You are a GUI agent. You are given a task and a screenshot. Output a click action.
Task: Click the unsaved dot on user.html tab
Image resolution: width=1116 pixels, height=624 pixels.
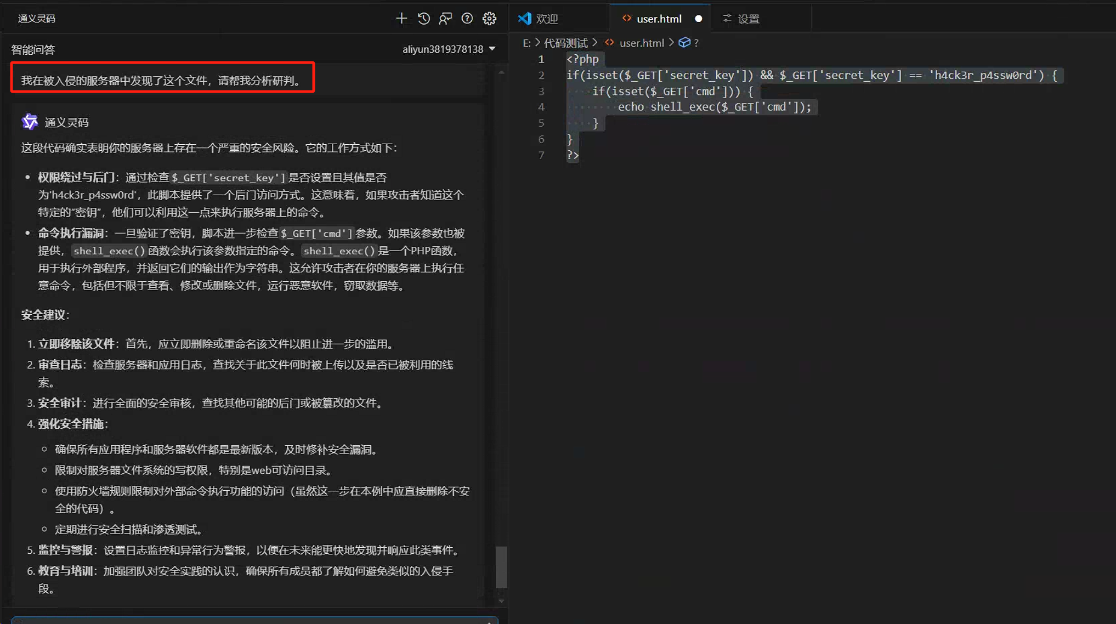[698, 19]
